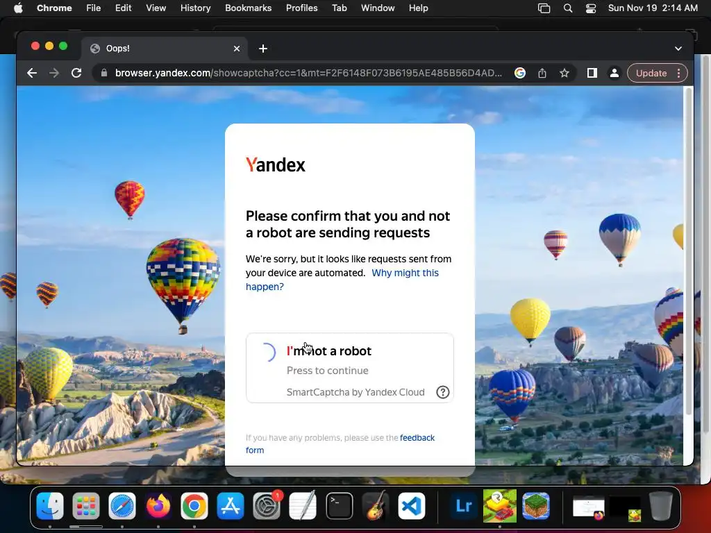Image resolution: width=711 pixels, height=533 pixels.
Task: Open the Apple menu
Action: pyautogui.click(x=18, y=8)
